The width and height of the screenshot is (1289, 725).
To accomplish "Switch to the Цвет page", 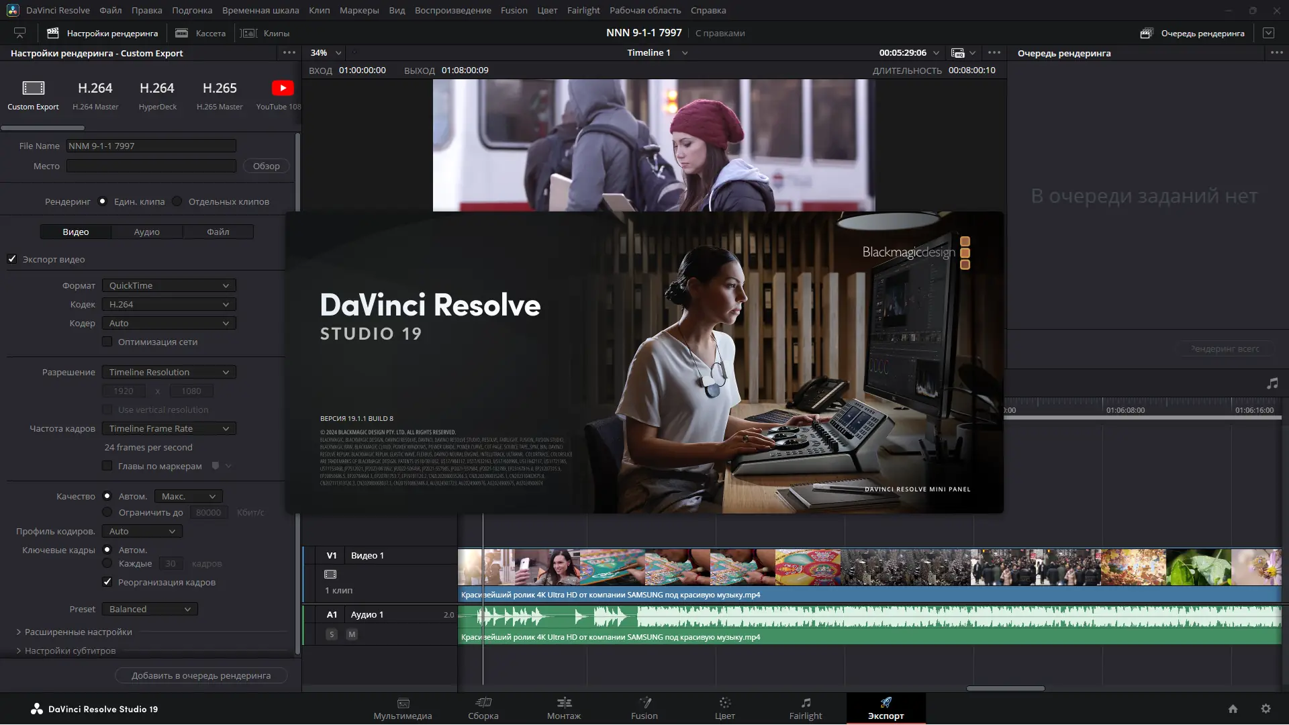I will coord(724,708).
